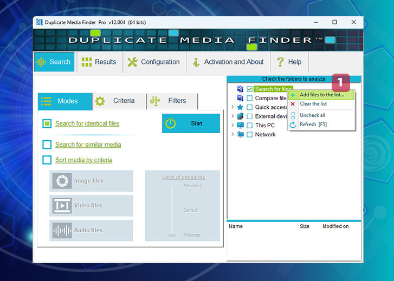Click the Compare files document icon
Viewport: 394px width, 281px height.
pyautogui.click(x=240, y=98)
